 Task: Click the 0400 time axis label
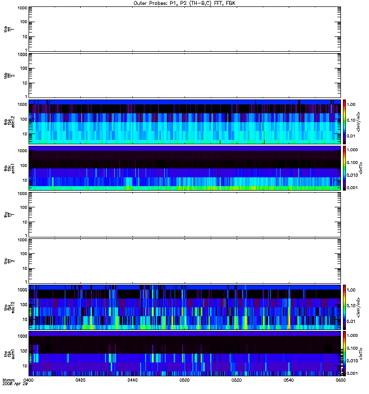(29, 380)
